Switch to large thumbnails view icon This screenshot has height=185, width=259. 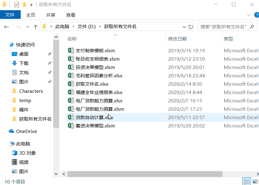click(255, 182)
